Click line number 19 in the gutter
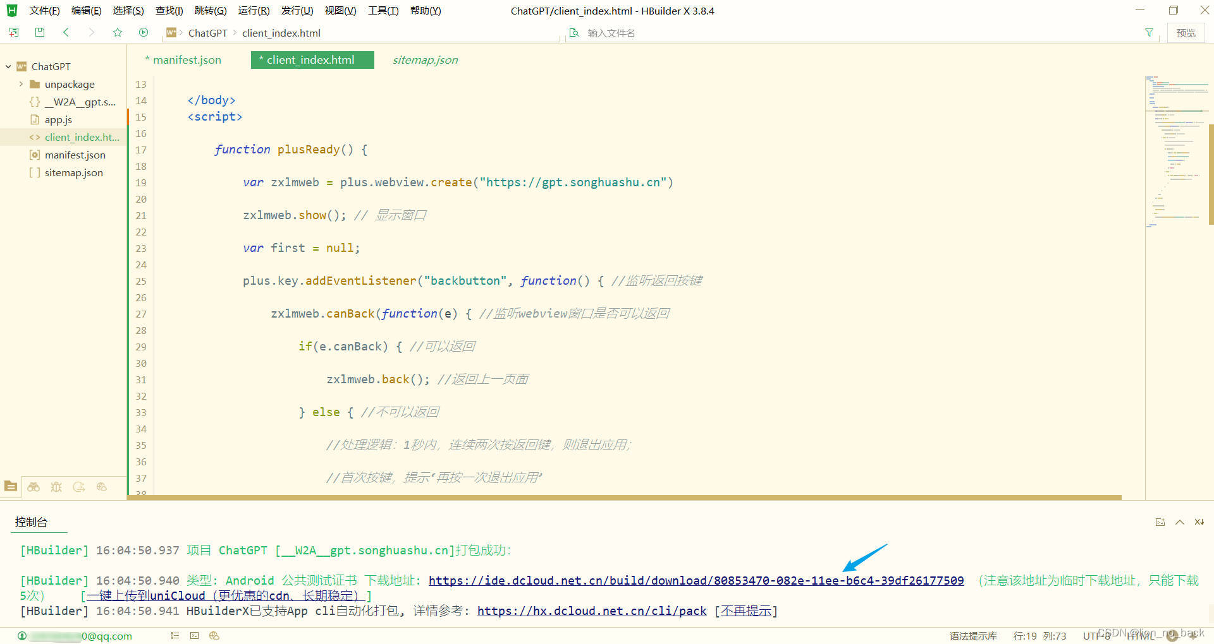Viewport: 1214px width, 644px height. [x=140, y=182]
